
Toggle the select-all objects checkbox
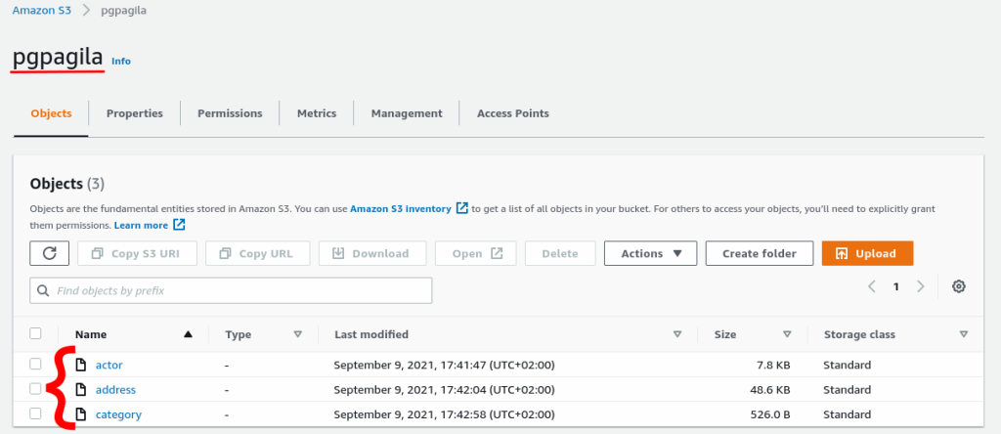(x=35, y=333)
